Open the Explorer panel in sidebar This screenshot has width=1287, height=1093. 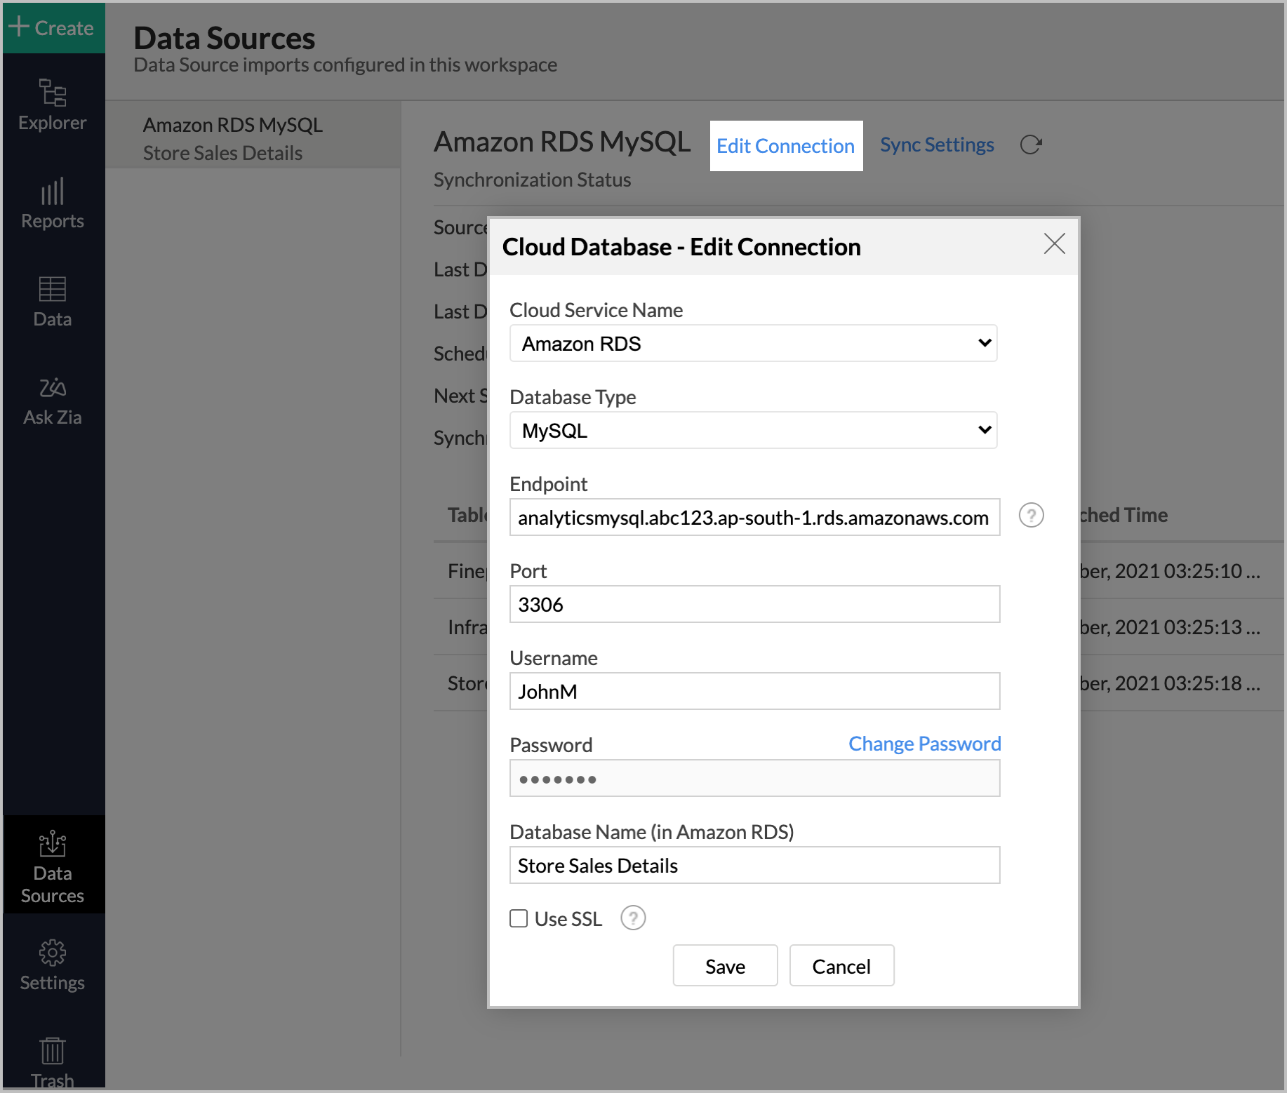52,105
